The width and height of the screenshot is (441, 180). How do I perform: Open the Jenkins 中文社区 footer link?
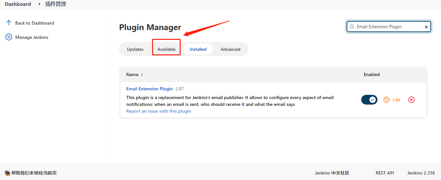click(332, 173)
